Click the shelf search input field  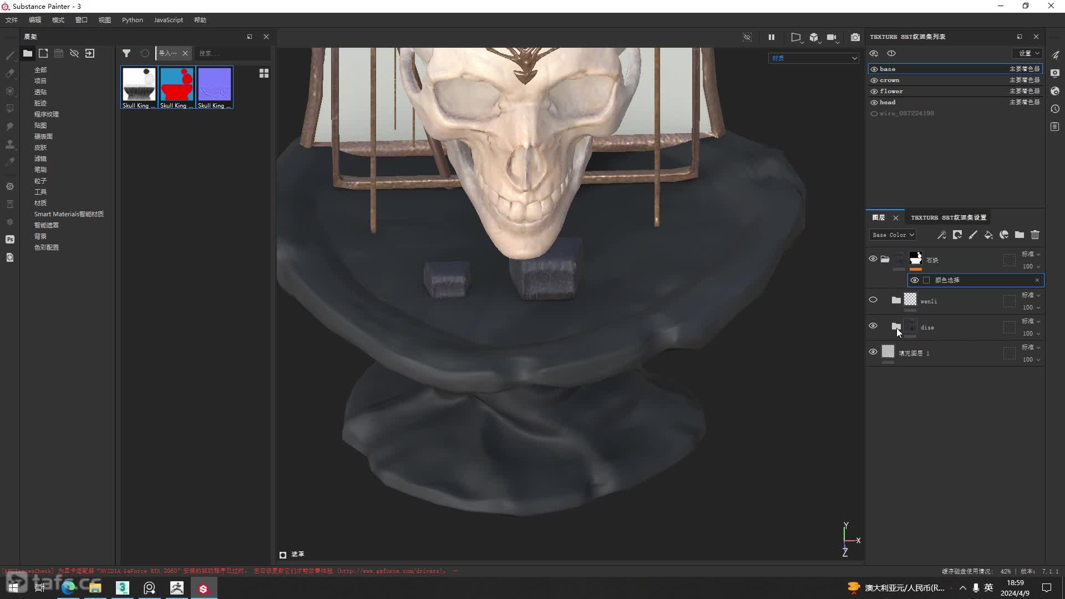point(233,53)
